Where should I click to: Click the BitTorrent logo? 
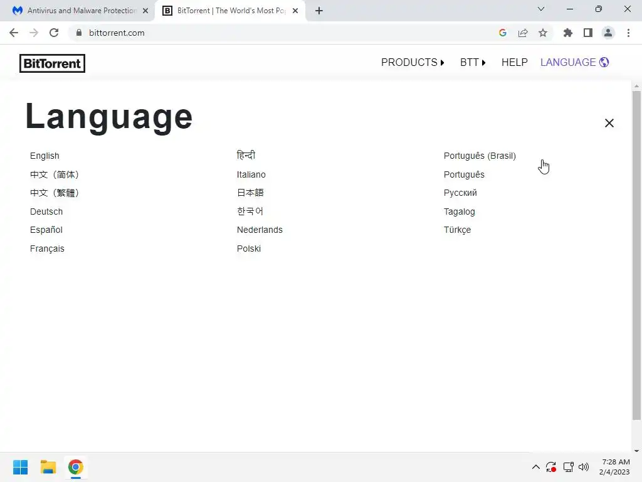tap(53, 63)
